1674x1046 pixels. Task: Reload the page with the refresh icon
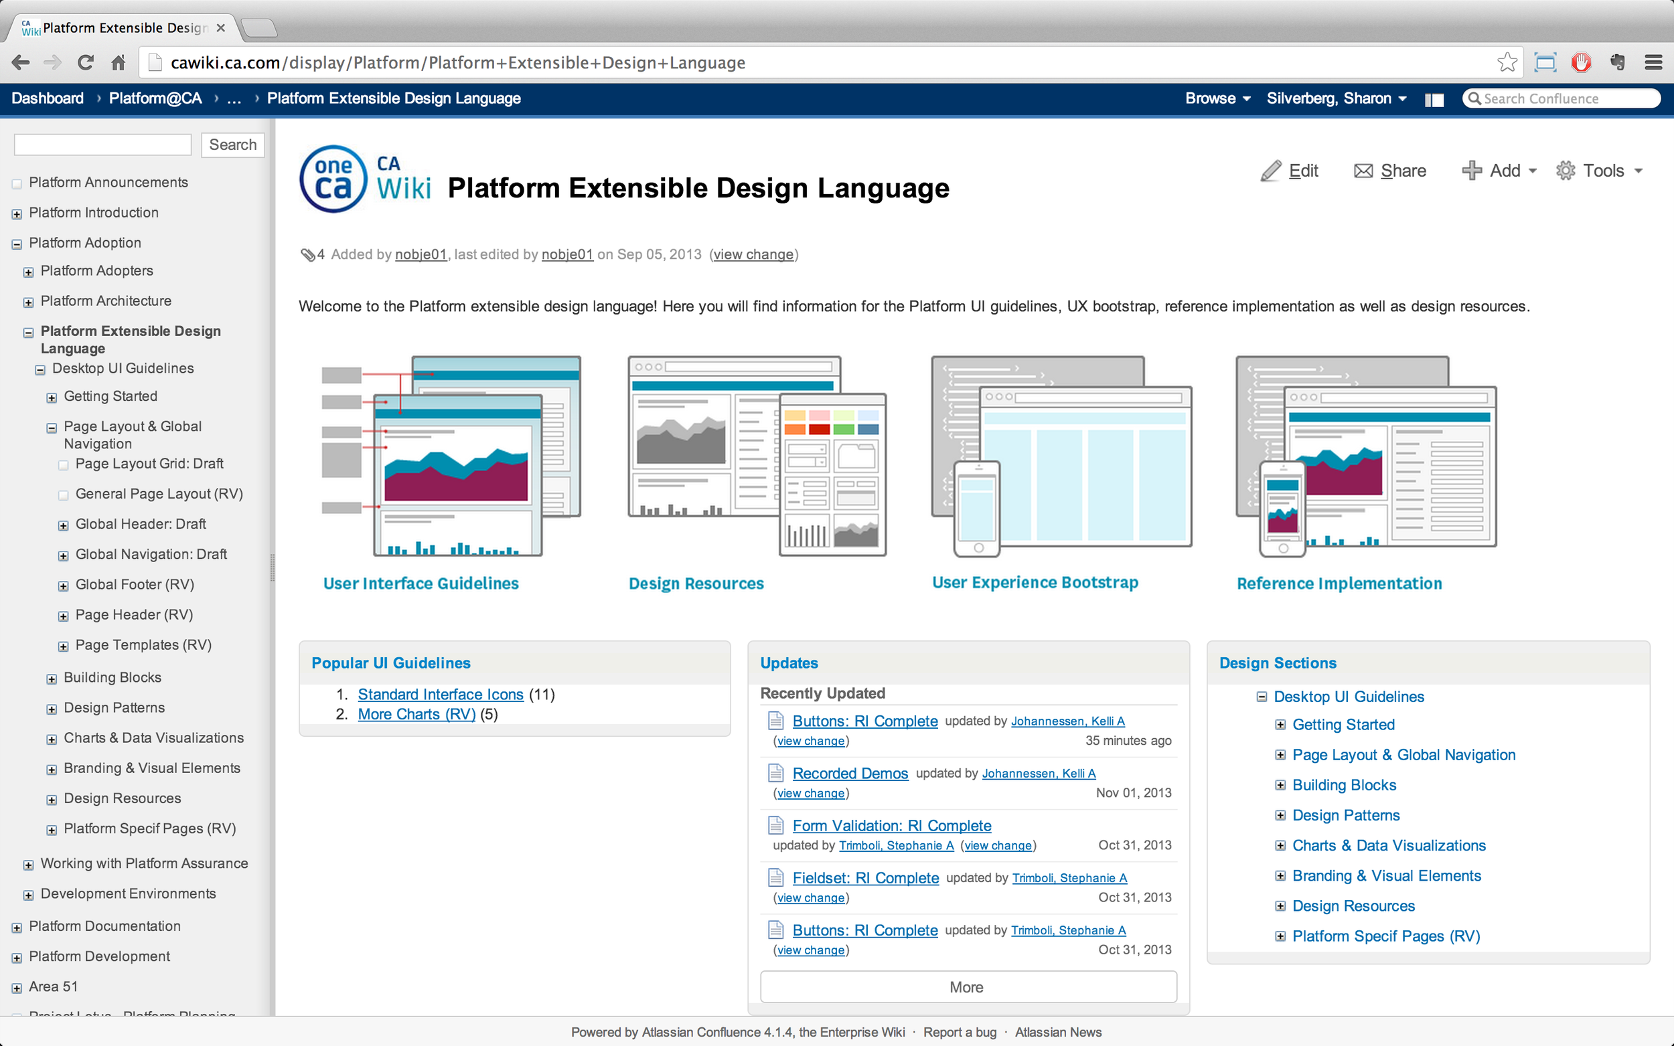[86, 63]
